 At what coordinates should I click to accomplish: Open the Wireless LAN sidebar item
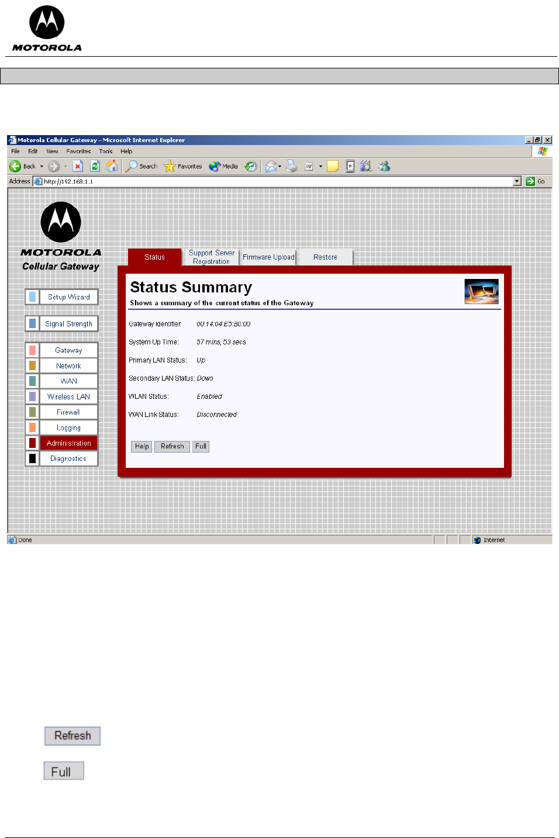point(69,396)
